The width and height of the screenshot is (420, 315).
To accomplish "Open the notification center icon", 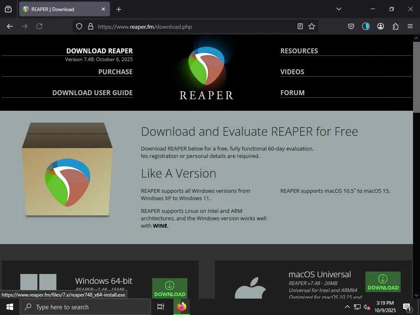I will pyautogui.click(x=407, y=307).
